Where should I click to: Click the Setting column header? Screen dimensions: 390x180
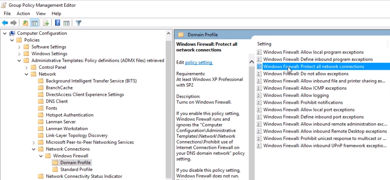tap(264, 44)
